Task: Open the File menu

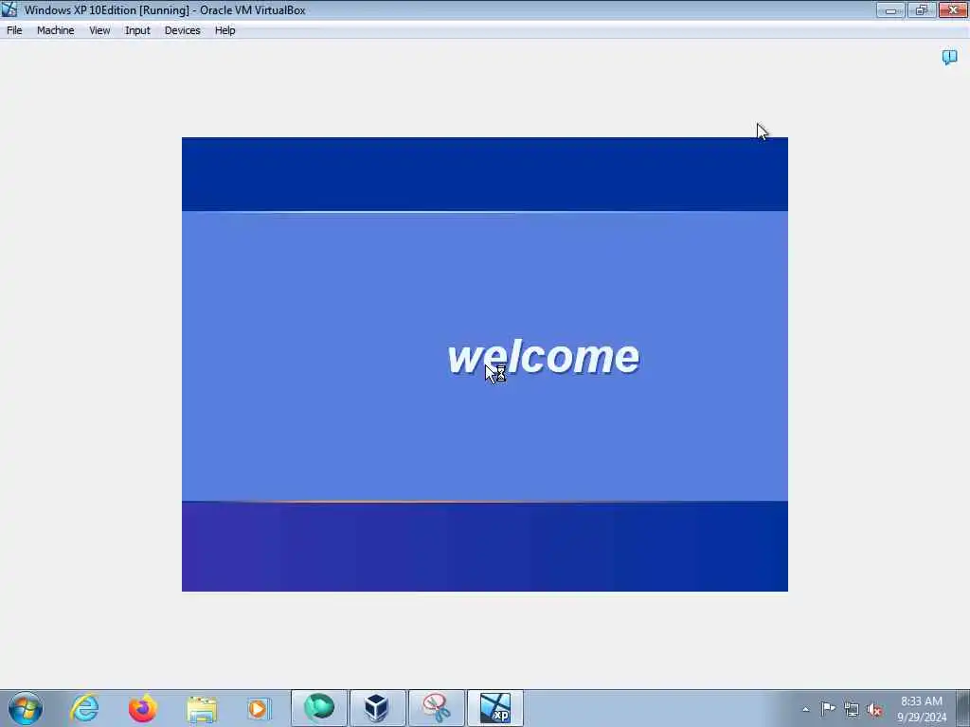Action: [x=14, y=30]
